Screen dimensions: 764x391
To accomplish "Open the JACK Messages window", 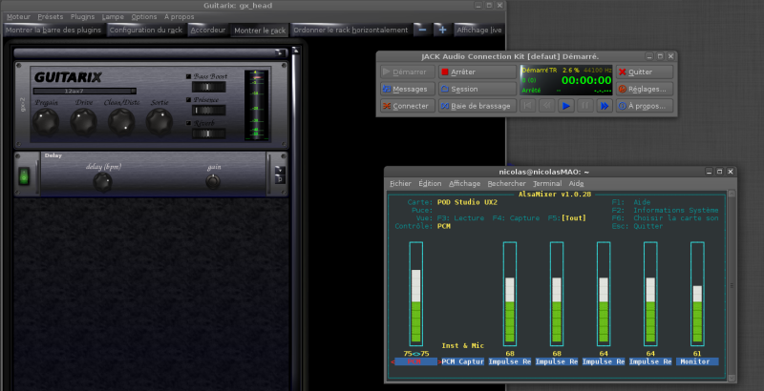I will tap(406, 89).
